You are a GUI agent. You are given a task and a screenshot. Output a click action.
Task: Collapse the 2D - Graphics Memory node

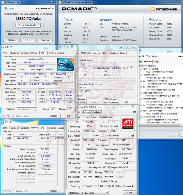pyautogui.click(x=141, y=105)
